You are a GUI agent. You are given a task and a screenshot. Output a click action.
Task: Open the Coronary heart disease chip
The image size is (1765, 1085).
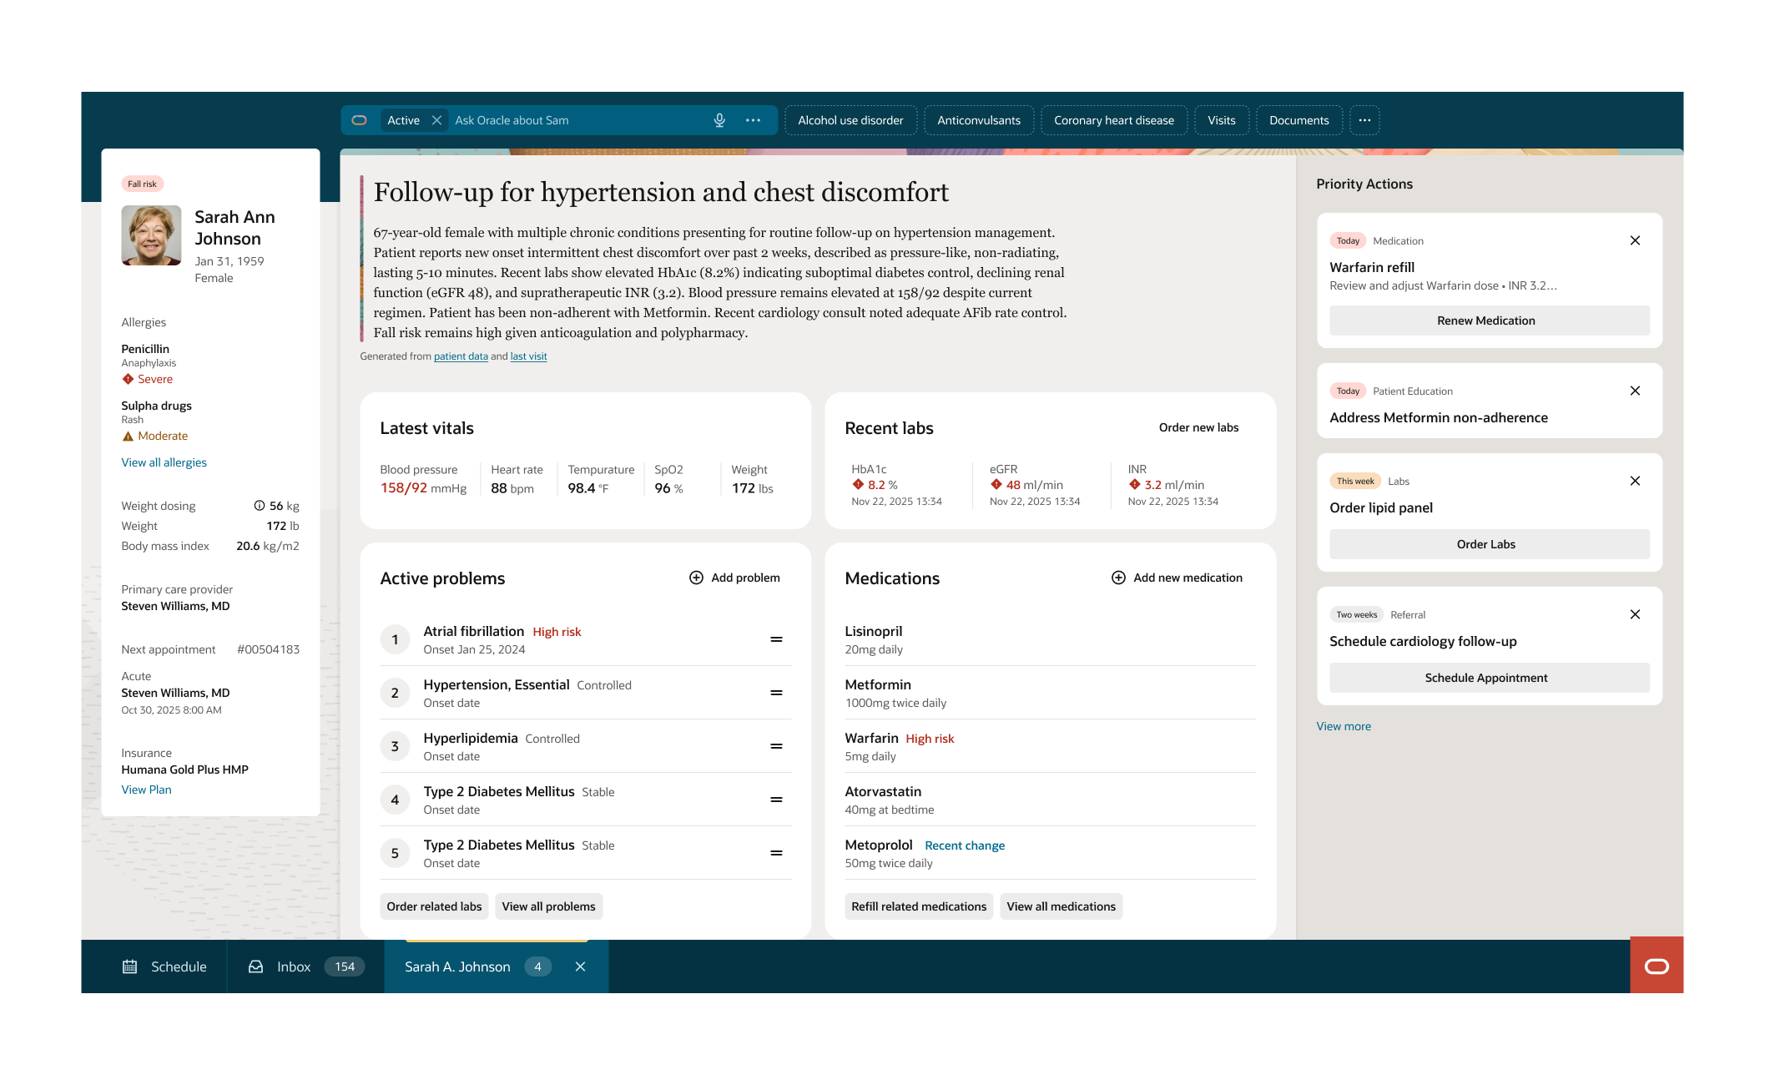click(x=1113, y=120)
